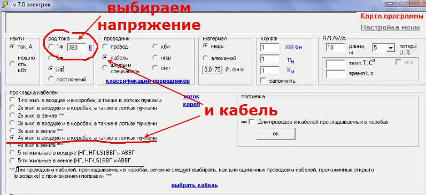This screenshot has height=195, width=426.
Task: Select the 'шнуры и спецкабель' radio button
Action: click(105, 68)
